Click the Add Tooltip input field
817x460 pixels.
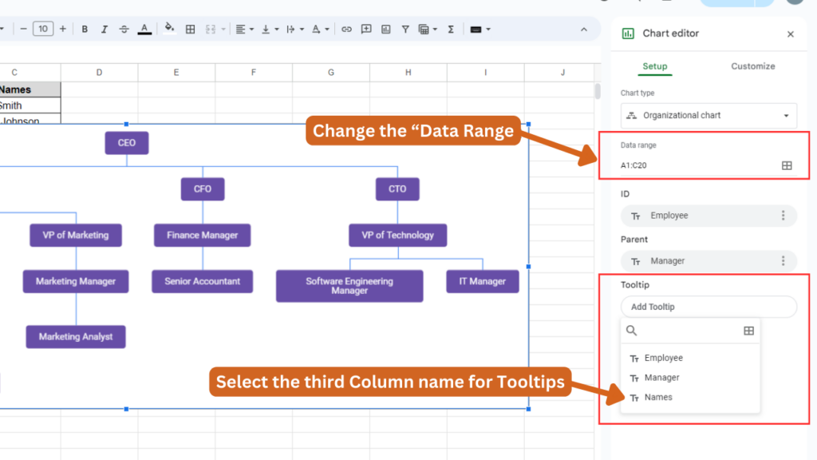[x=708, y=307]
